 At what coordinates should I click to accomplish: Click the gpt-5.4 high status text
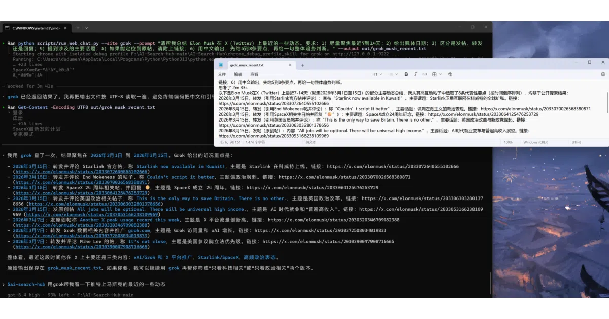(23, 295)
